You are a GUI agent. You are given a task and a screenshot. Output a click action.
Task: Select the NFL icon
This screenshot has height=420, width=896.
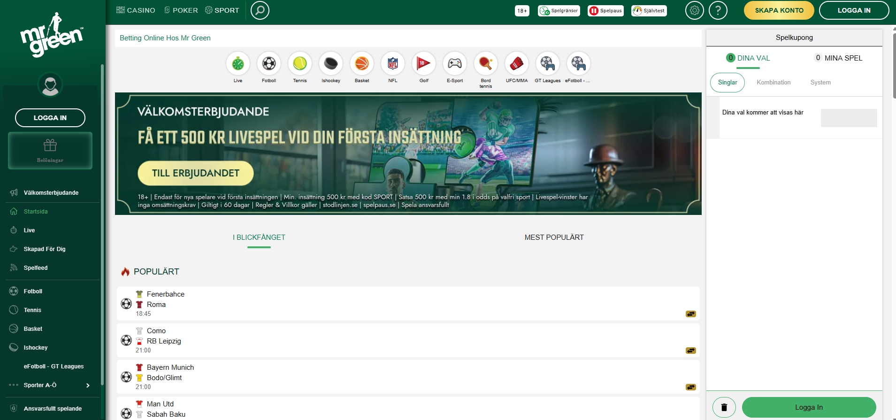click(393, 63)
